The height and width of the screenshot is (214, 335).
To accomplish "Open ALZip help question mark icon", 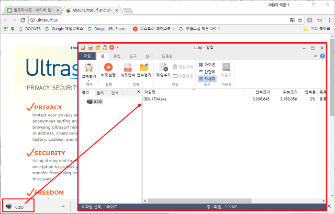I will click(322, 56).
